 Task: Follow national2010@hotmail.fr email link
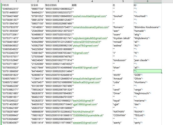coord(86,42)
